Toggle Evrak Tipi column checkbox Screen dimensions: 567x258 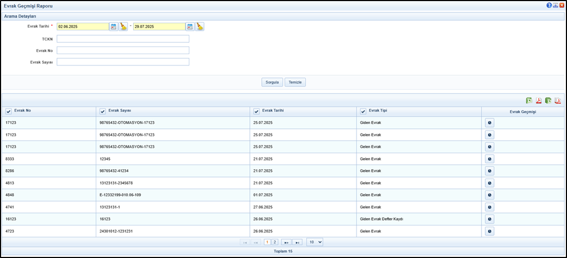tap(363, 111)
